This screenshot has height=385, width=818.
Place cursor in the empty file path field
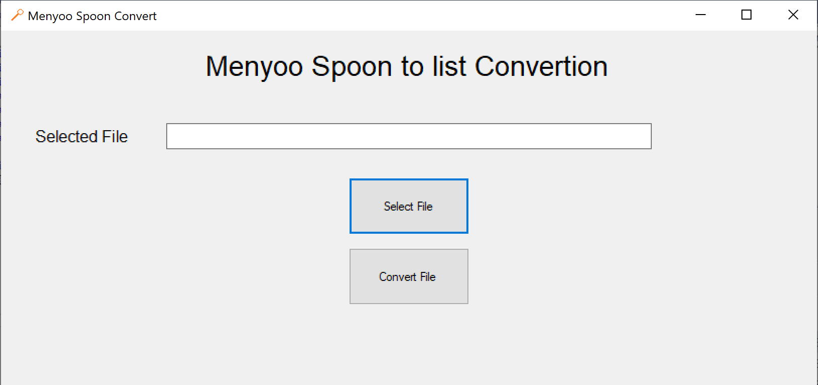(408, 136)
